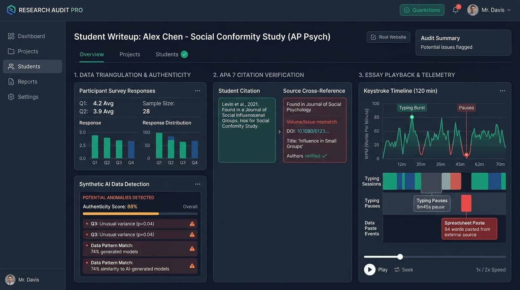Open Keystroke Timeline options menu
This screenshot has width=520, height=290.
click(x=502, y=91)
